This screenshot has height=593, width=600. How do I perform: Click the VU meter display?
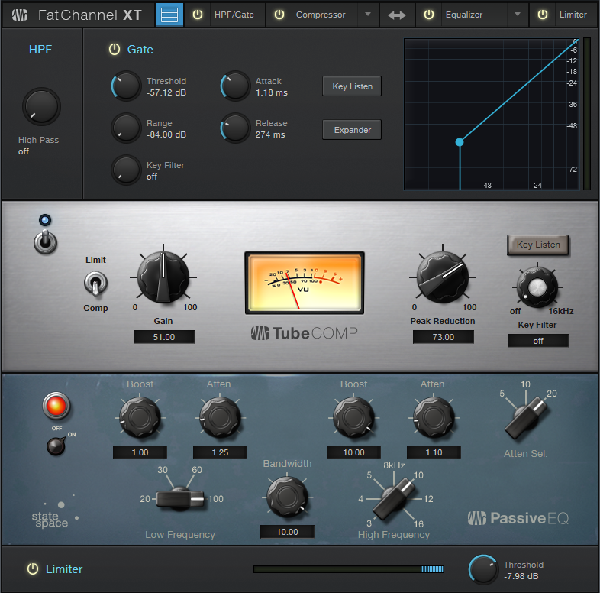pyautogui.click(x=305, y=283)
